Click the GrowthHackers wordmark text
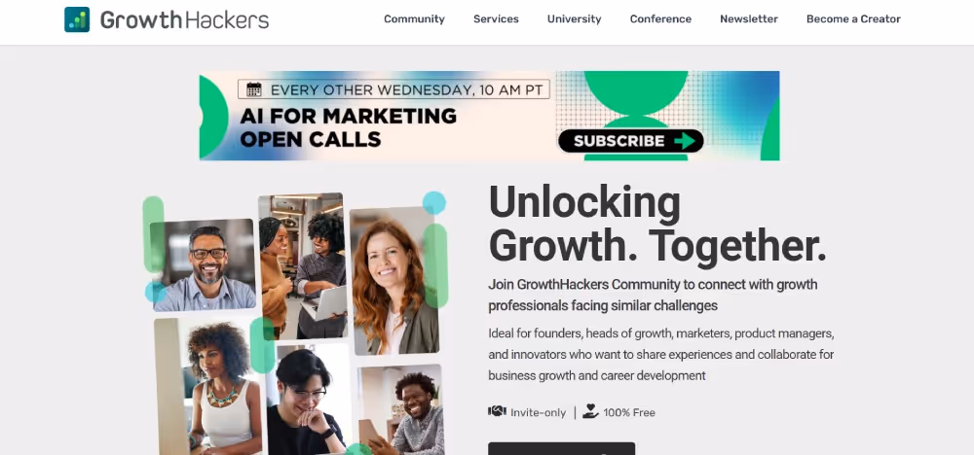This screenshot has height=455, width=974. click(x=184, y=19)
